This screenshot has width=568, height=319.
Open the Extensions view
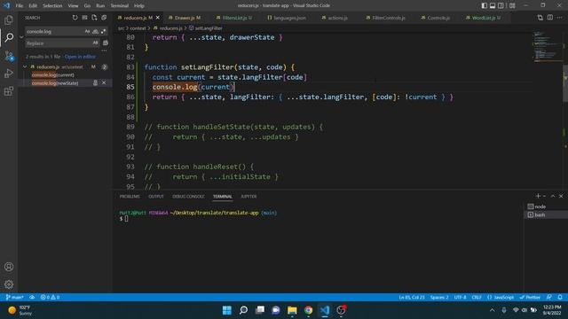[x=9, y=91]
